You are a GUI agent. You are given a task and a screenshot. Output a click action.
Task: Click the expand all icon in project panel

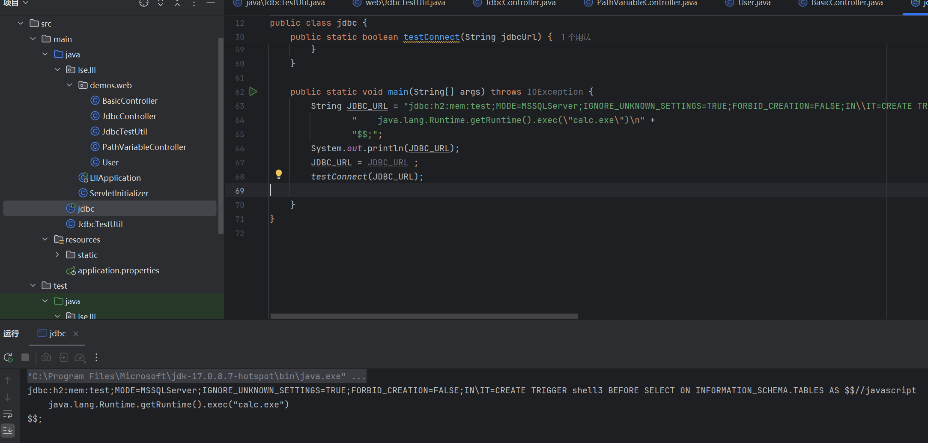coord(161,3)
